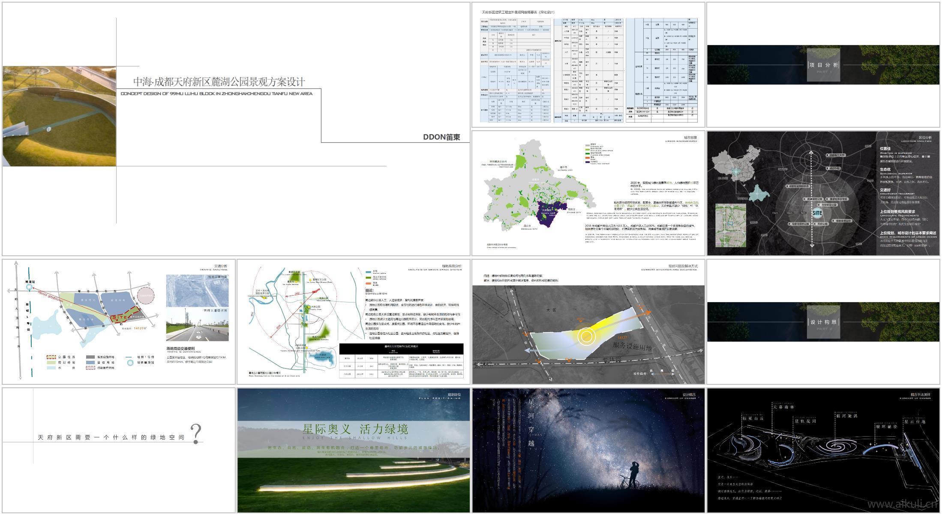Select the green 规划绿地 legend swatch
The width and height of the screenshot is (942, 515).
tap(51, 363)
